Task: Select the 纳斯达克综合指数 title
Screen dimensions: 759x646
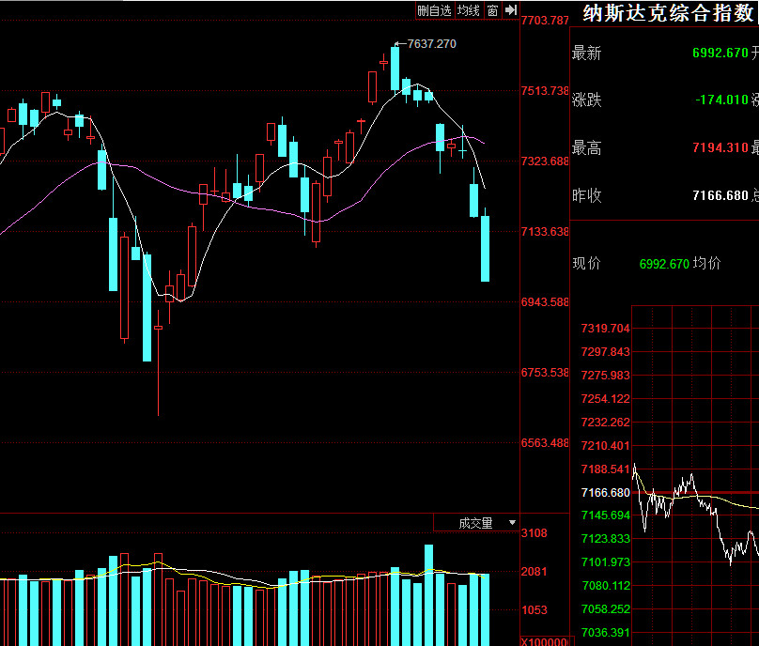Action: pos(668,13)
